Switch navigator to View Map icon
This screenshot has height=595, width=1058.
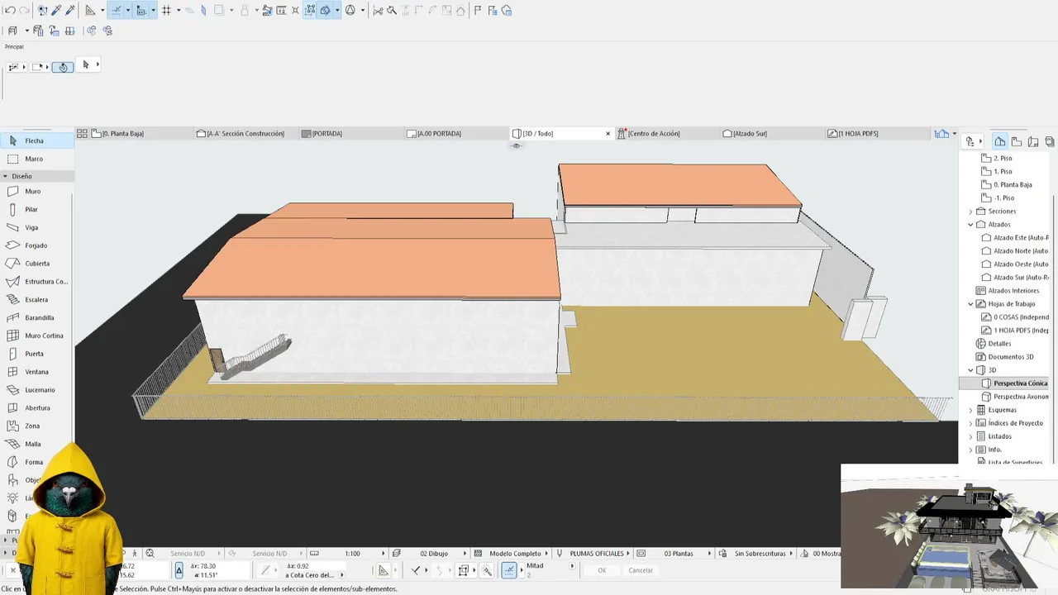pos(1017,141)
